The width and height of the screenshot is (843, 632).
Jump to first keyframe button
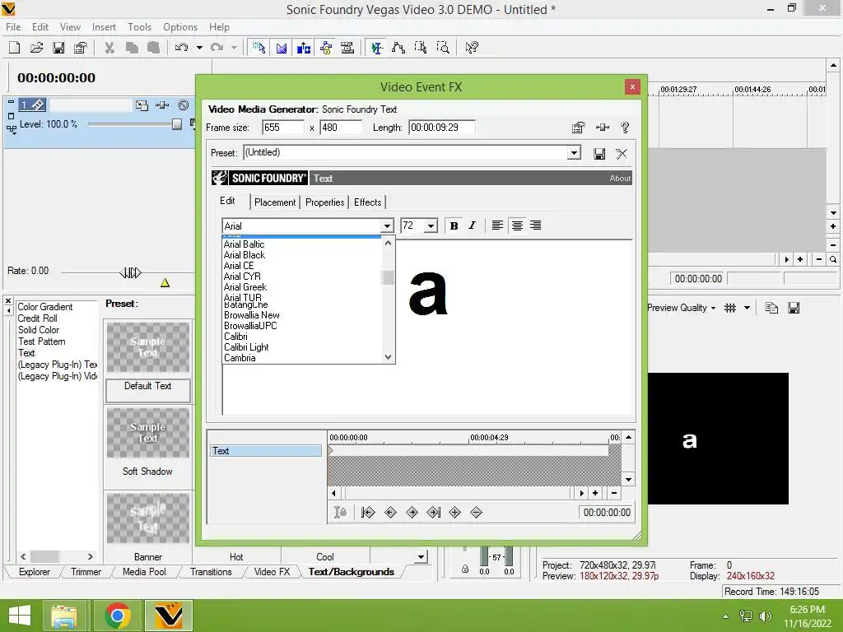tap(368, 512)
